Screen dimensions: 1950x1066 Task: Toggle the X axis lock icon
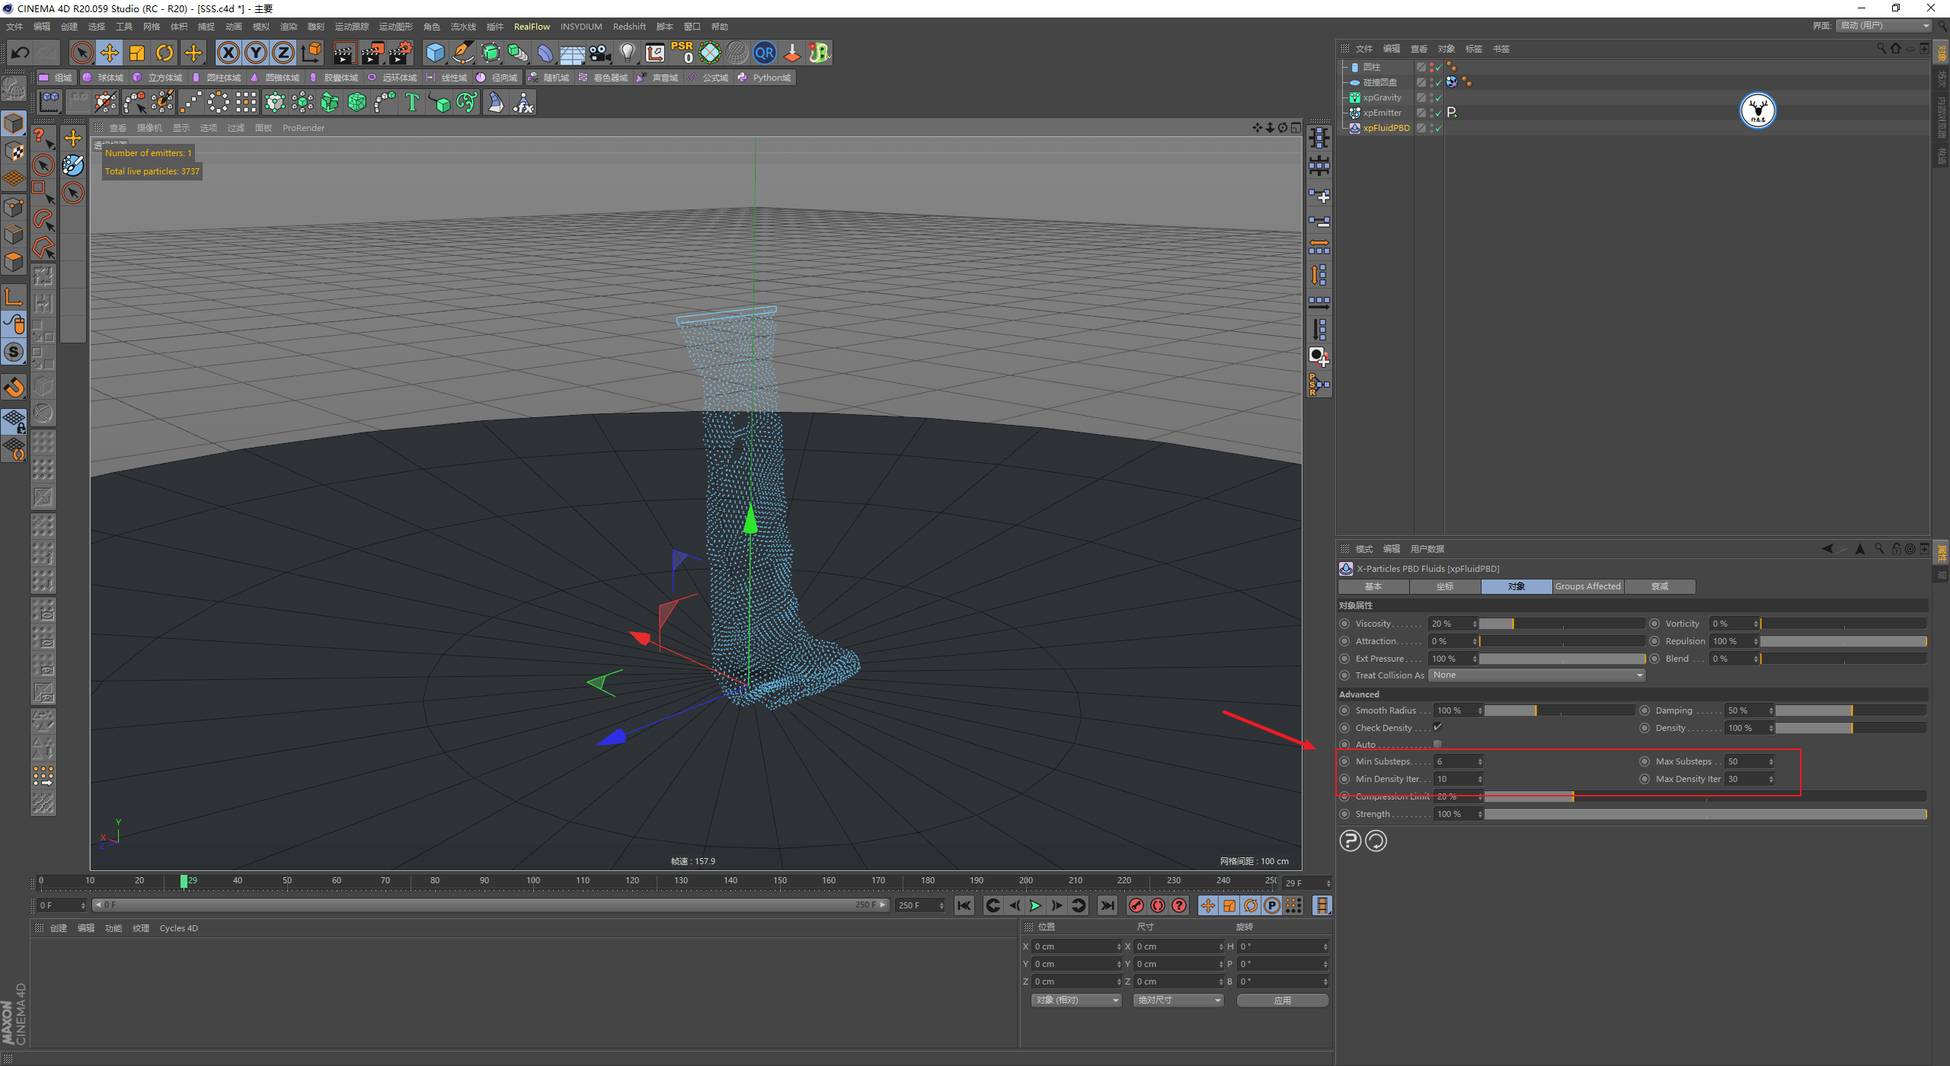click(228, 53)
